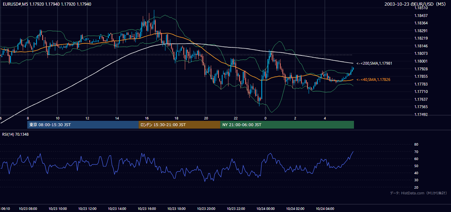Viewport: 451px width, 212px height.
Task: Click price scale value 1.17783
Action: click(421, 84)
